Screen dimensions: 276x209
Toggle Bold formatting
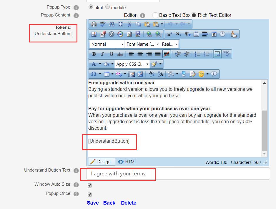(94, 54)
